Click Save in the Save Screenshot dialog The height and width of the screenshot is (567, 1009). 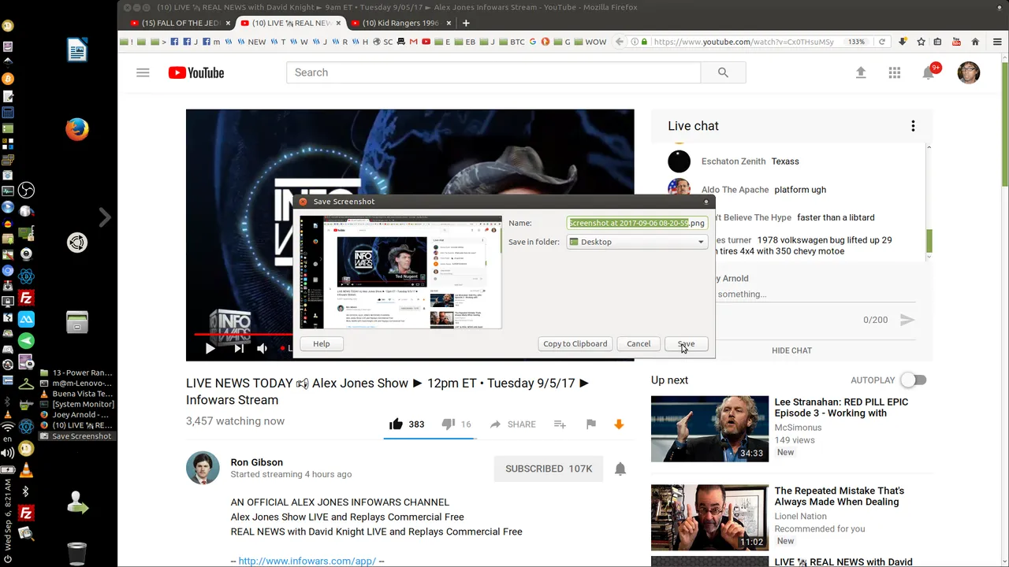pos(686,343)
